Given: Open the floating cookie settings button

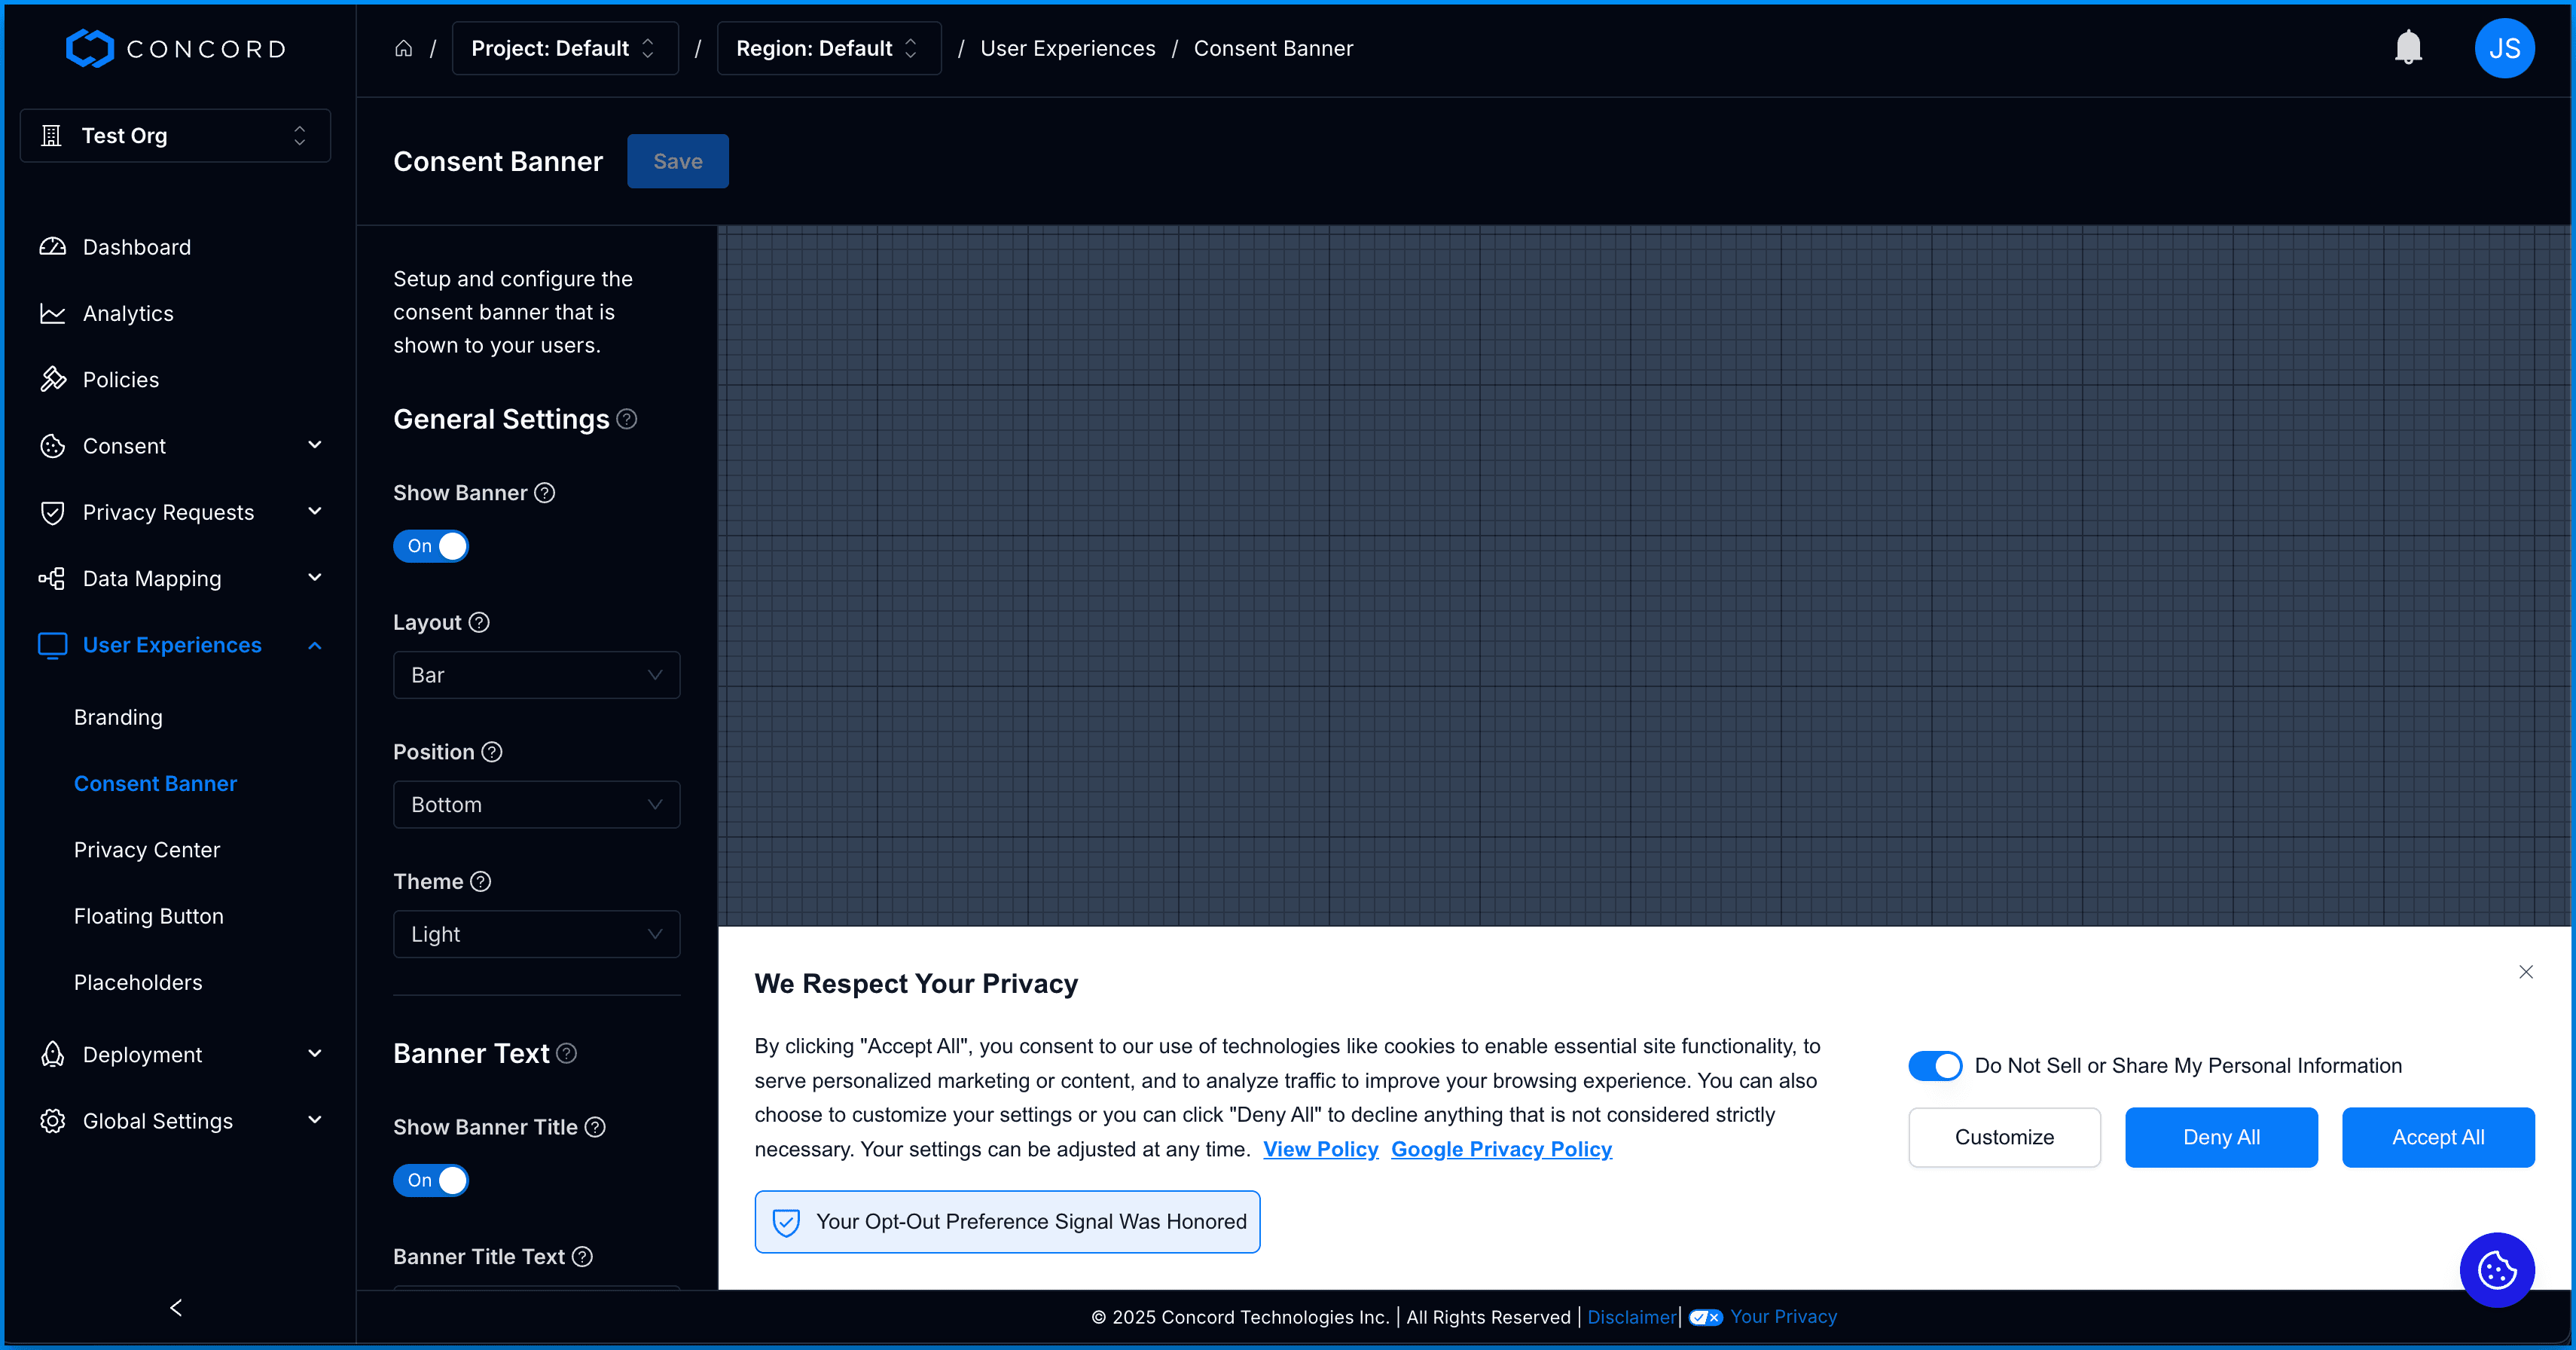Looking at the screenshot, I should 2496,1270.
